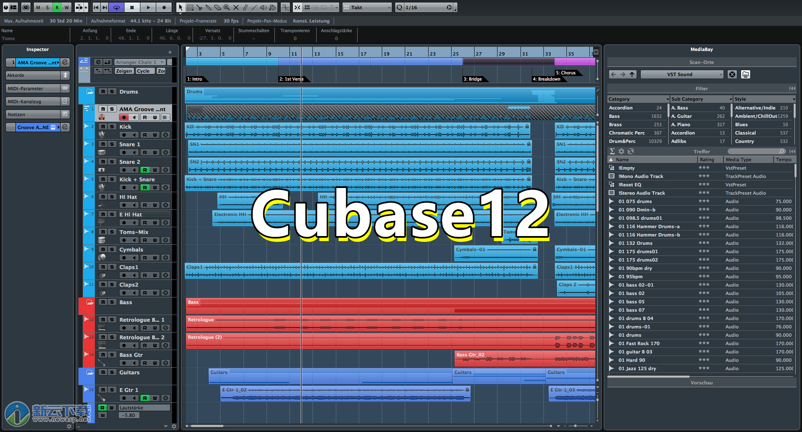This screenshot has height=432, width=802.
Task: Click the Zeigen button
Action: 124,71
